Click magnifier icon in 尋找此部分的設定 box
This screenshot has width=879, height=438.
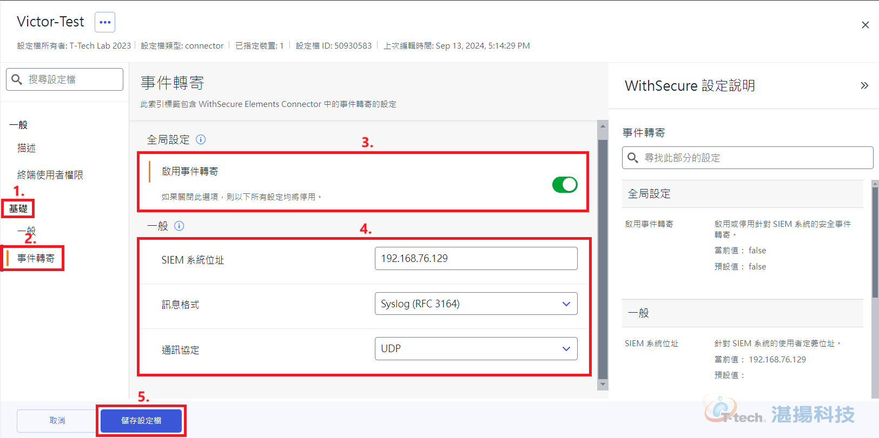[633, 158]
